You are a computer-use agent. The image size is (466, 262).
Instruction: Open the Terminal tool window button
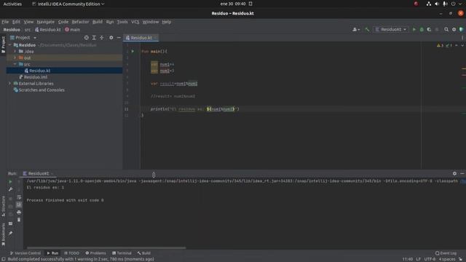pyautogui.click(x=122, y=253)
